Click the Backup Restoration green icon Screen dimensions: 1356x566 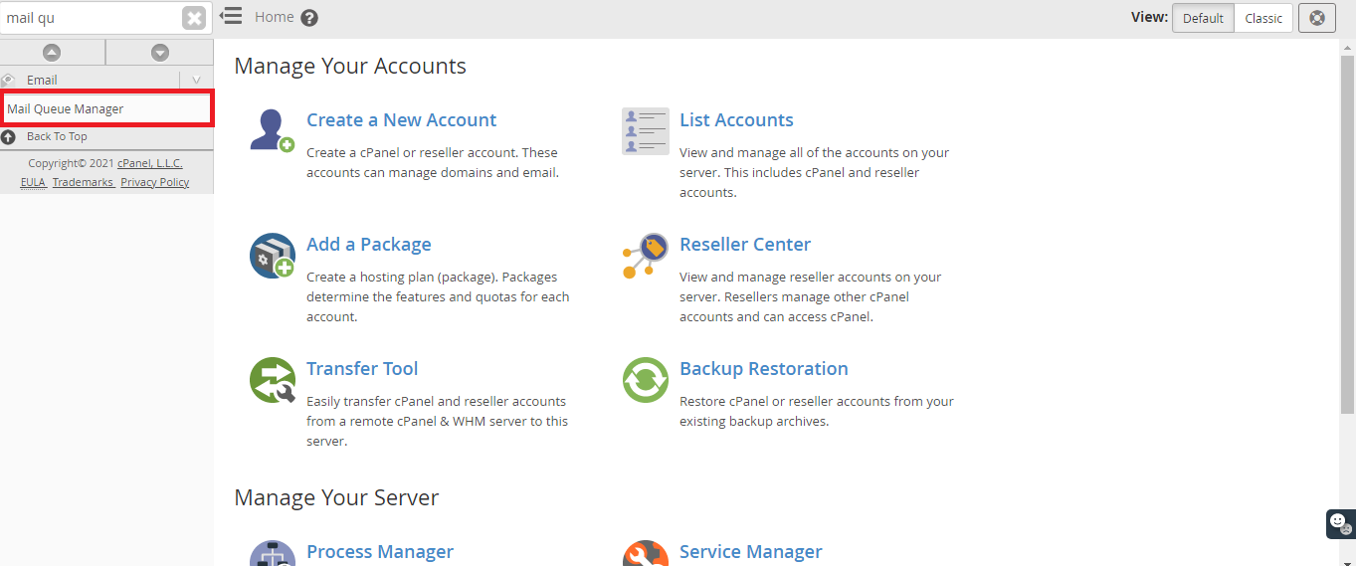(646, 380)
